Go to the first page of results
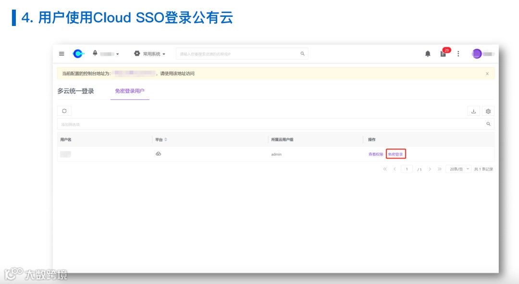 pyautogui.click(x=385, y=169)
